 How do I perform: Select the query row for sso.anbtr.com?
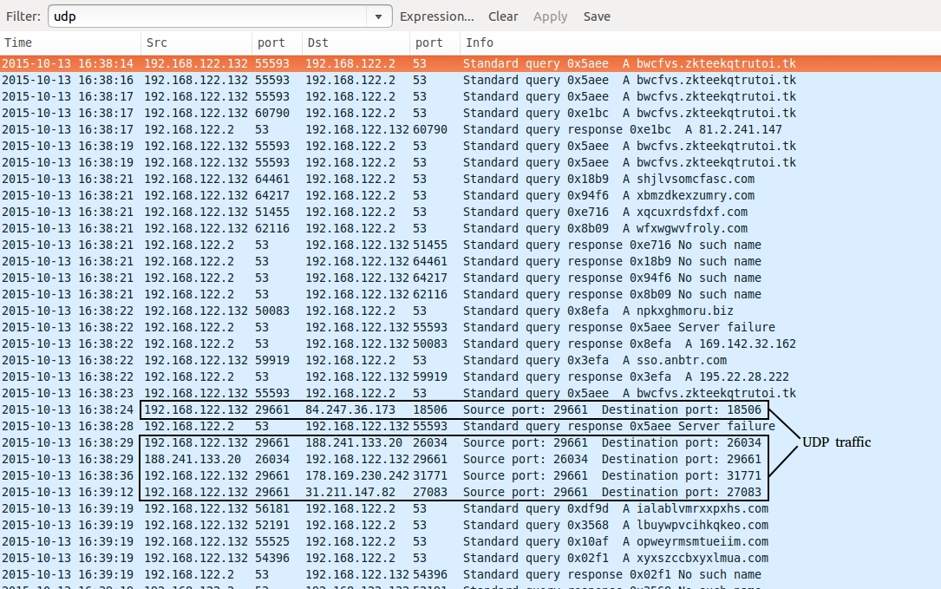468,360
